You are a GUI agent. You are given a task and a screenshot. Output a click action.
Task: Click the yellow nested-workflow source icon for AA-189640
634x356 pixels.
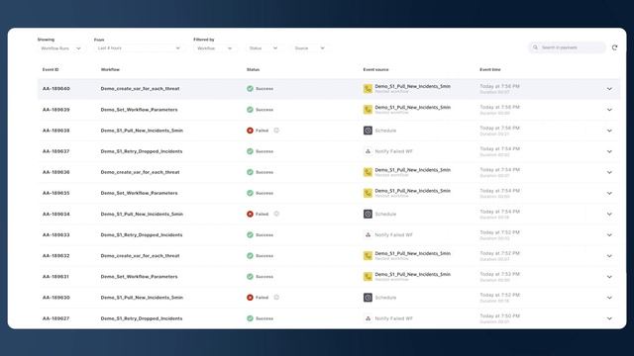[x=368, y=88]
